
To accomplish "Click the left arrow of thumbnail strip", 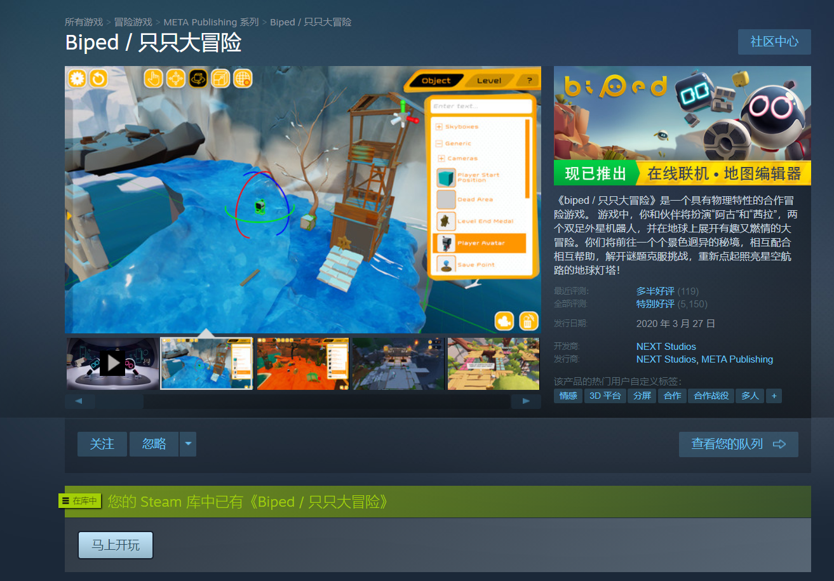I will coord(79,401).
